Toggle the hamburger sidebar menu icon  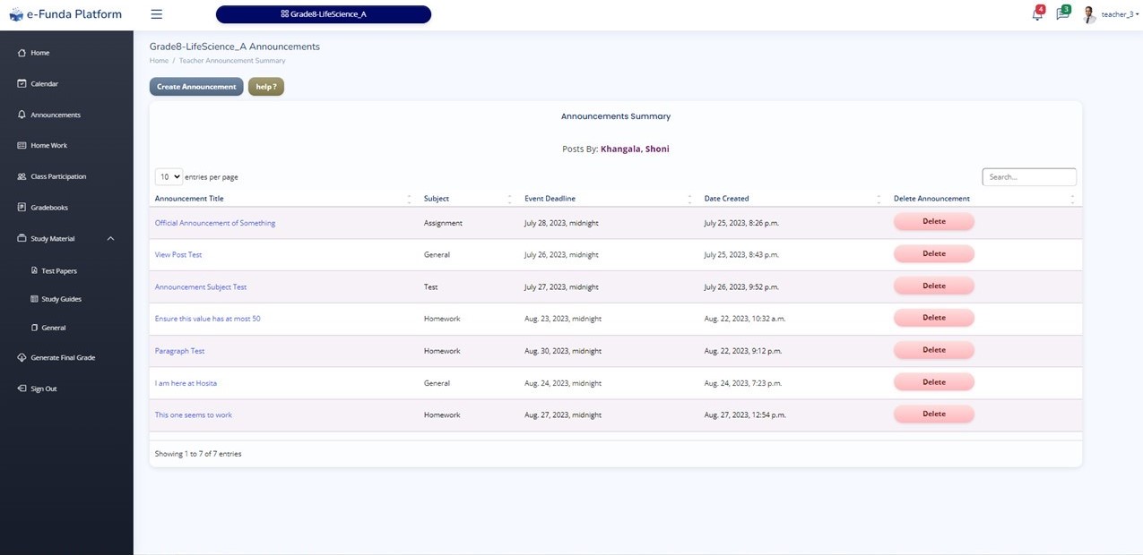coord(157,14)
